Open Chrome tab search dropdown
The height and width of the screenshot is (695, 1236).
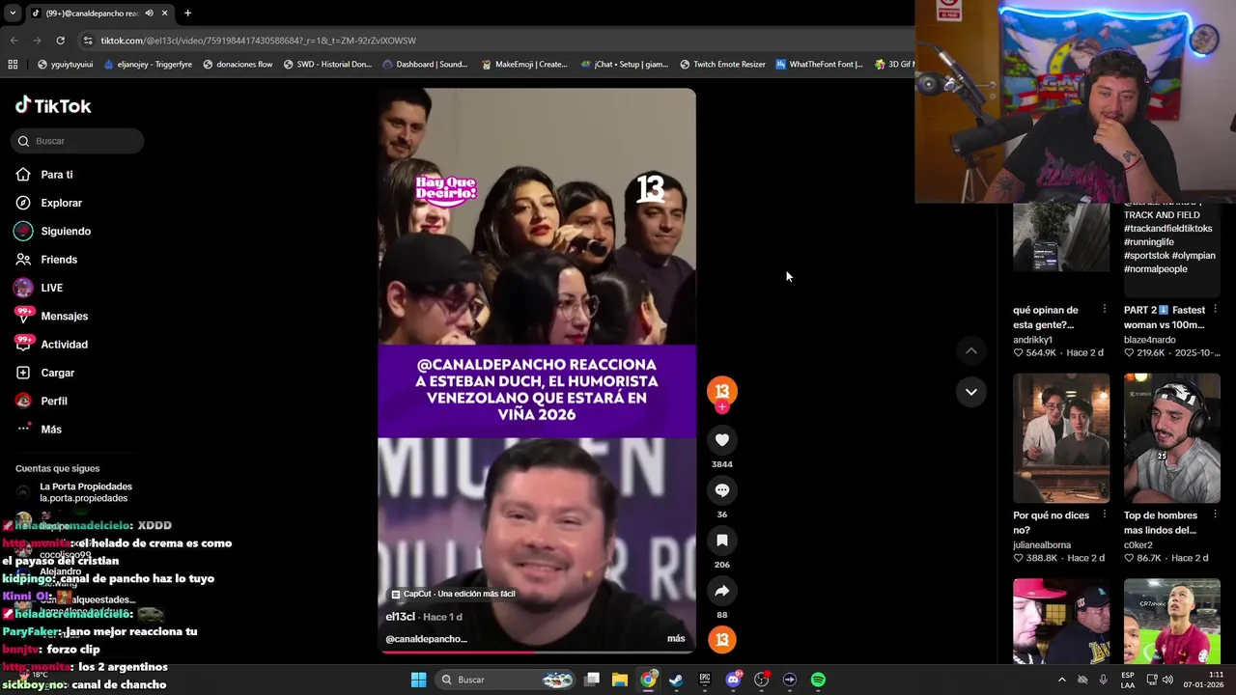[12, 13]
